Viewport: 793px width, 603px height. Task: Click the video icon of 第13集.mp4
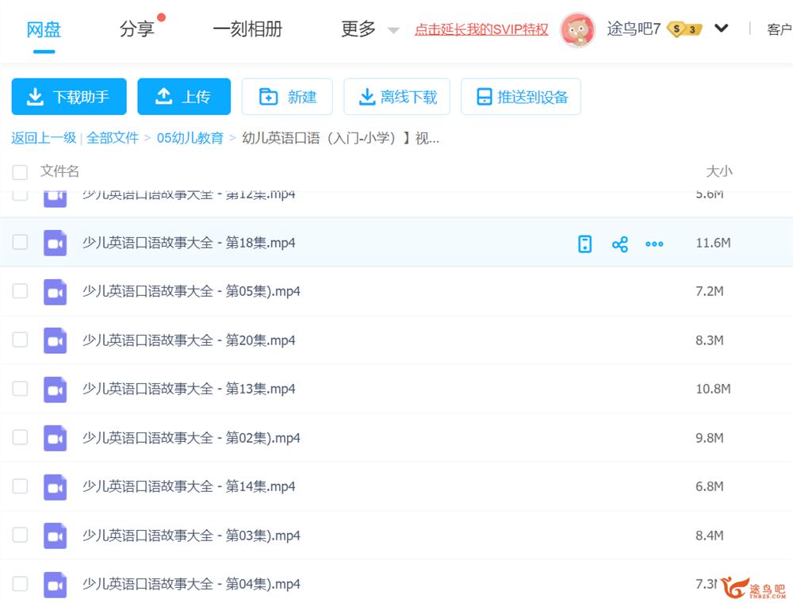tap(56, 390)
